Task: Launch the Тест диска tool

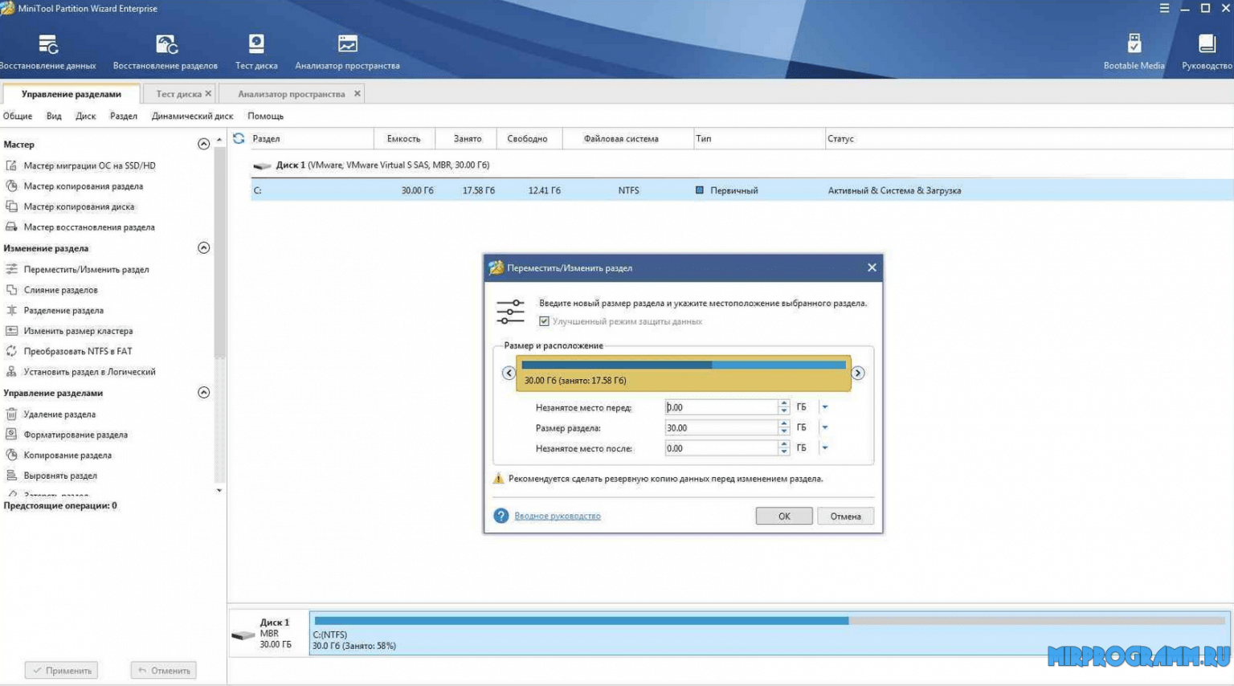Action: (x=256, y=52)
